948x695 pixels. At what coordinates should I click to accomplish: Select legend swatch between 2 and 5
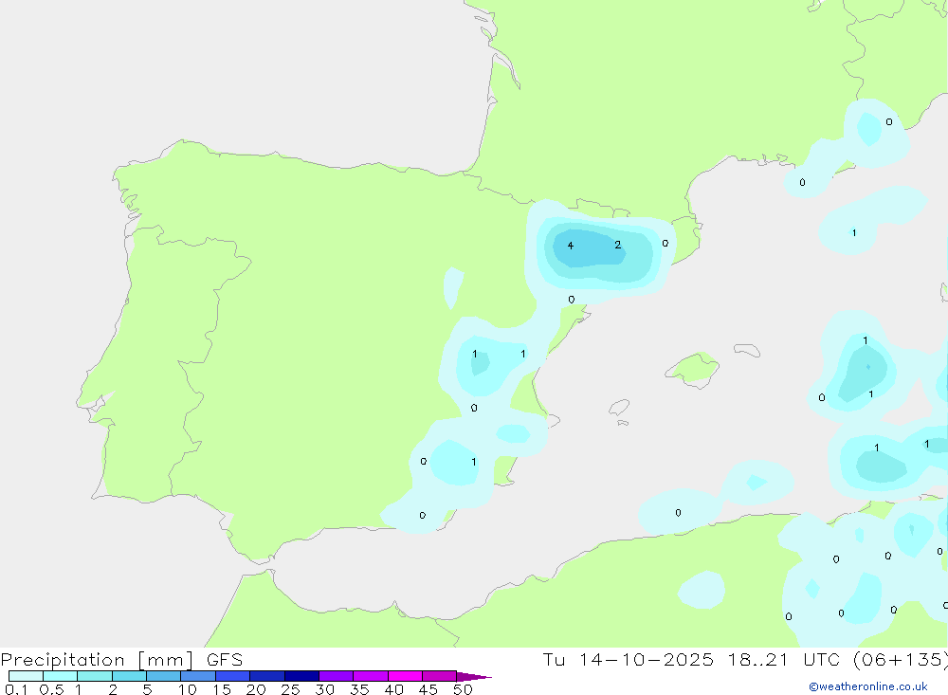pos(129,676)
